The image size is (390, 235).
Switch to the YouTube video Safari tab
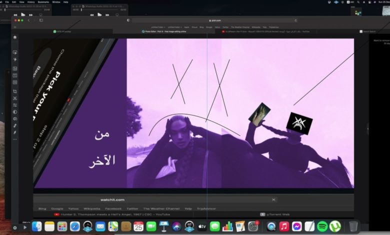click(x=266, y=31)
